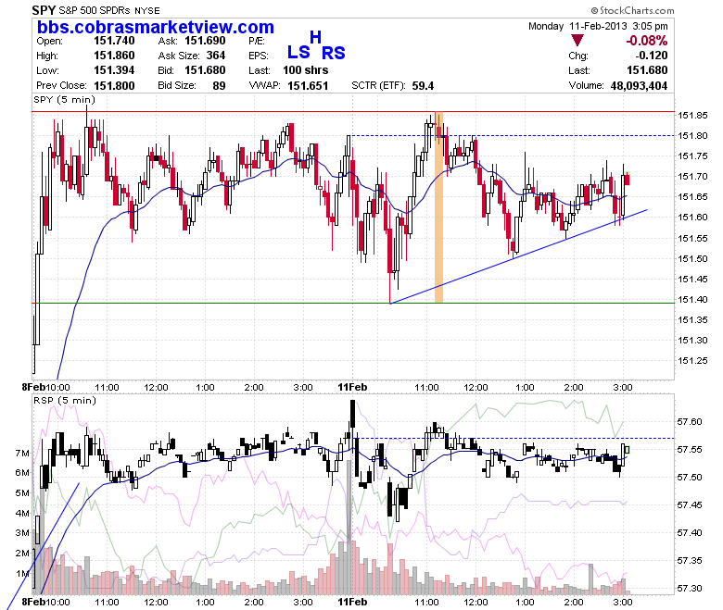723x610 pixels.
Task: Click the 'Volume:' label
Action: point(586,86)
